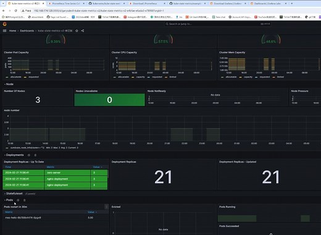This screenshot has width=321, height=235.
Task: Open the new tab plus button
Action: [292, 4]
